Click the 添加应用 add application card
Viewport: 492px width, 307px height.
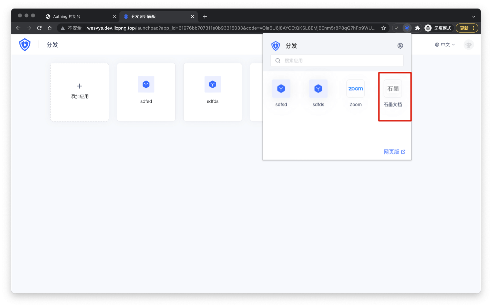(79, 92)
